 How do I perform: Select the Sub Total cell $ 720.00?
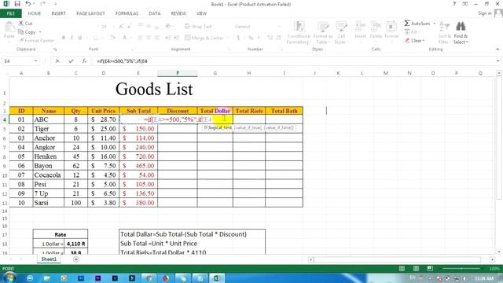tap(138, 156)
